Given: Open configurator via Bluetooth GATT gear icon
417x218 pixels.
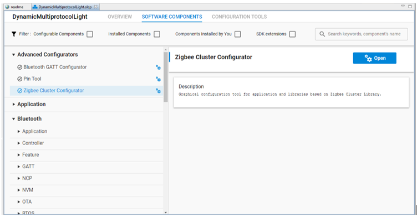Looking at the screenshot, I should pyautogui.click(x=158, y=68).
